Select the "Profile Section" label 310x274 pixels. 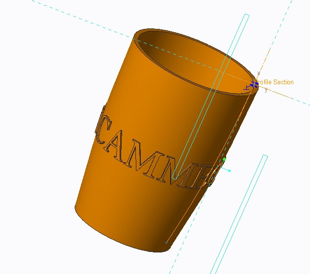[x=274, y=82]
